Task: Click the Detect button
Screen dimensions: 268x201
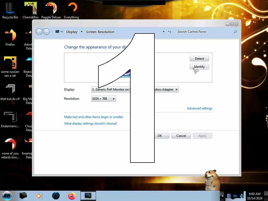Action: coord(199,59)
